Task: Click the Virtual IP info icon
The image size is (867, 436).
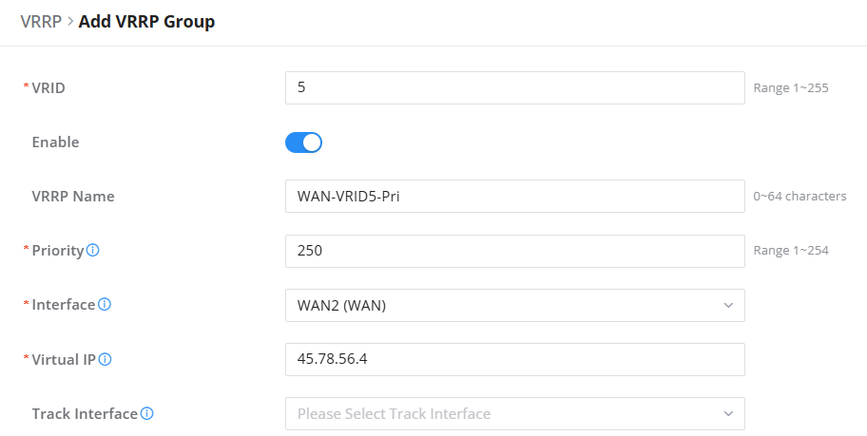Action: coord(106,359)
